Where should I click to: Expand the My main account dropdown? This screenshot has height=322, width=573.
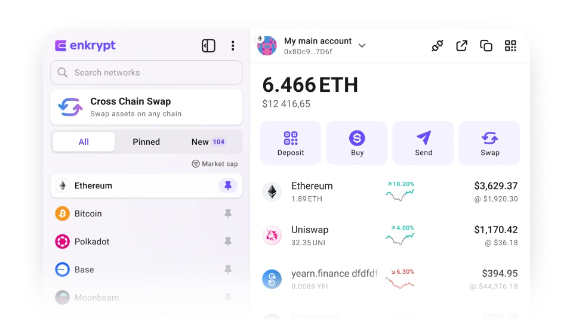coord(362,46)
